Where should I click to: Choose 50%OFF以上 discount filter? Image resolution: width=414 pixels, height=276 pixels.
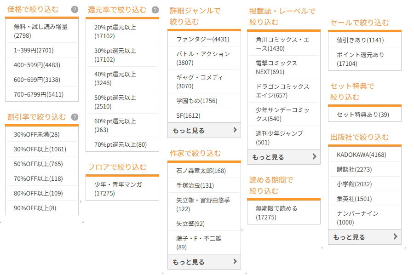coord(42,164)
